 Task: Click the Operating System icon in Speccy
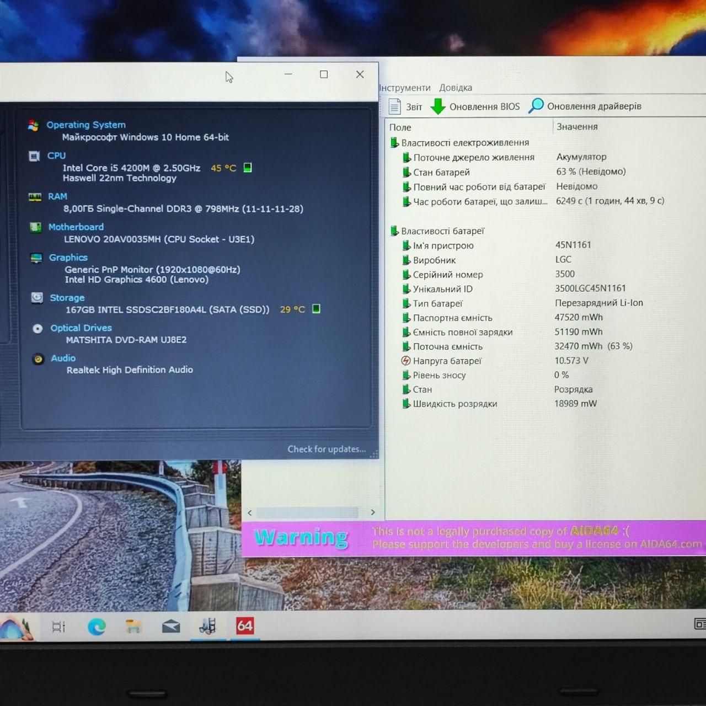(34, 125)
